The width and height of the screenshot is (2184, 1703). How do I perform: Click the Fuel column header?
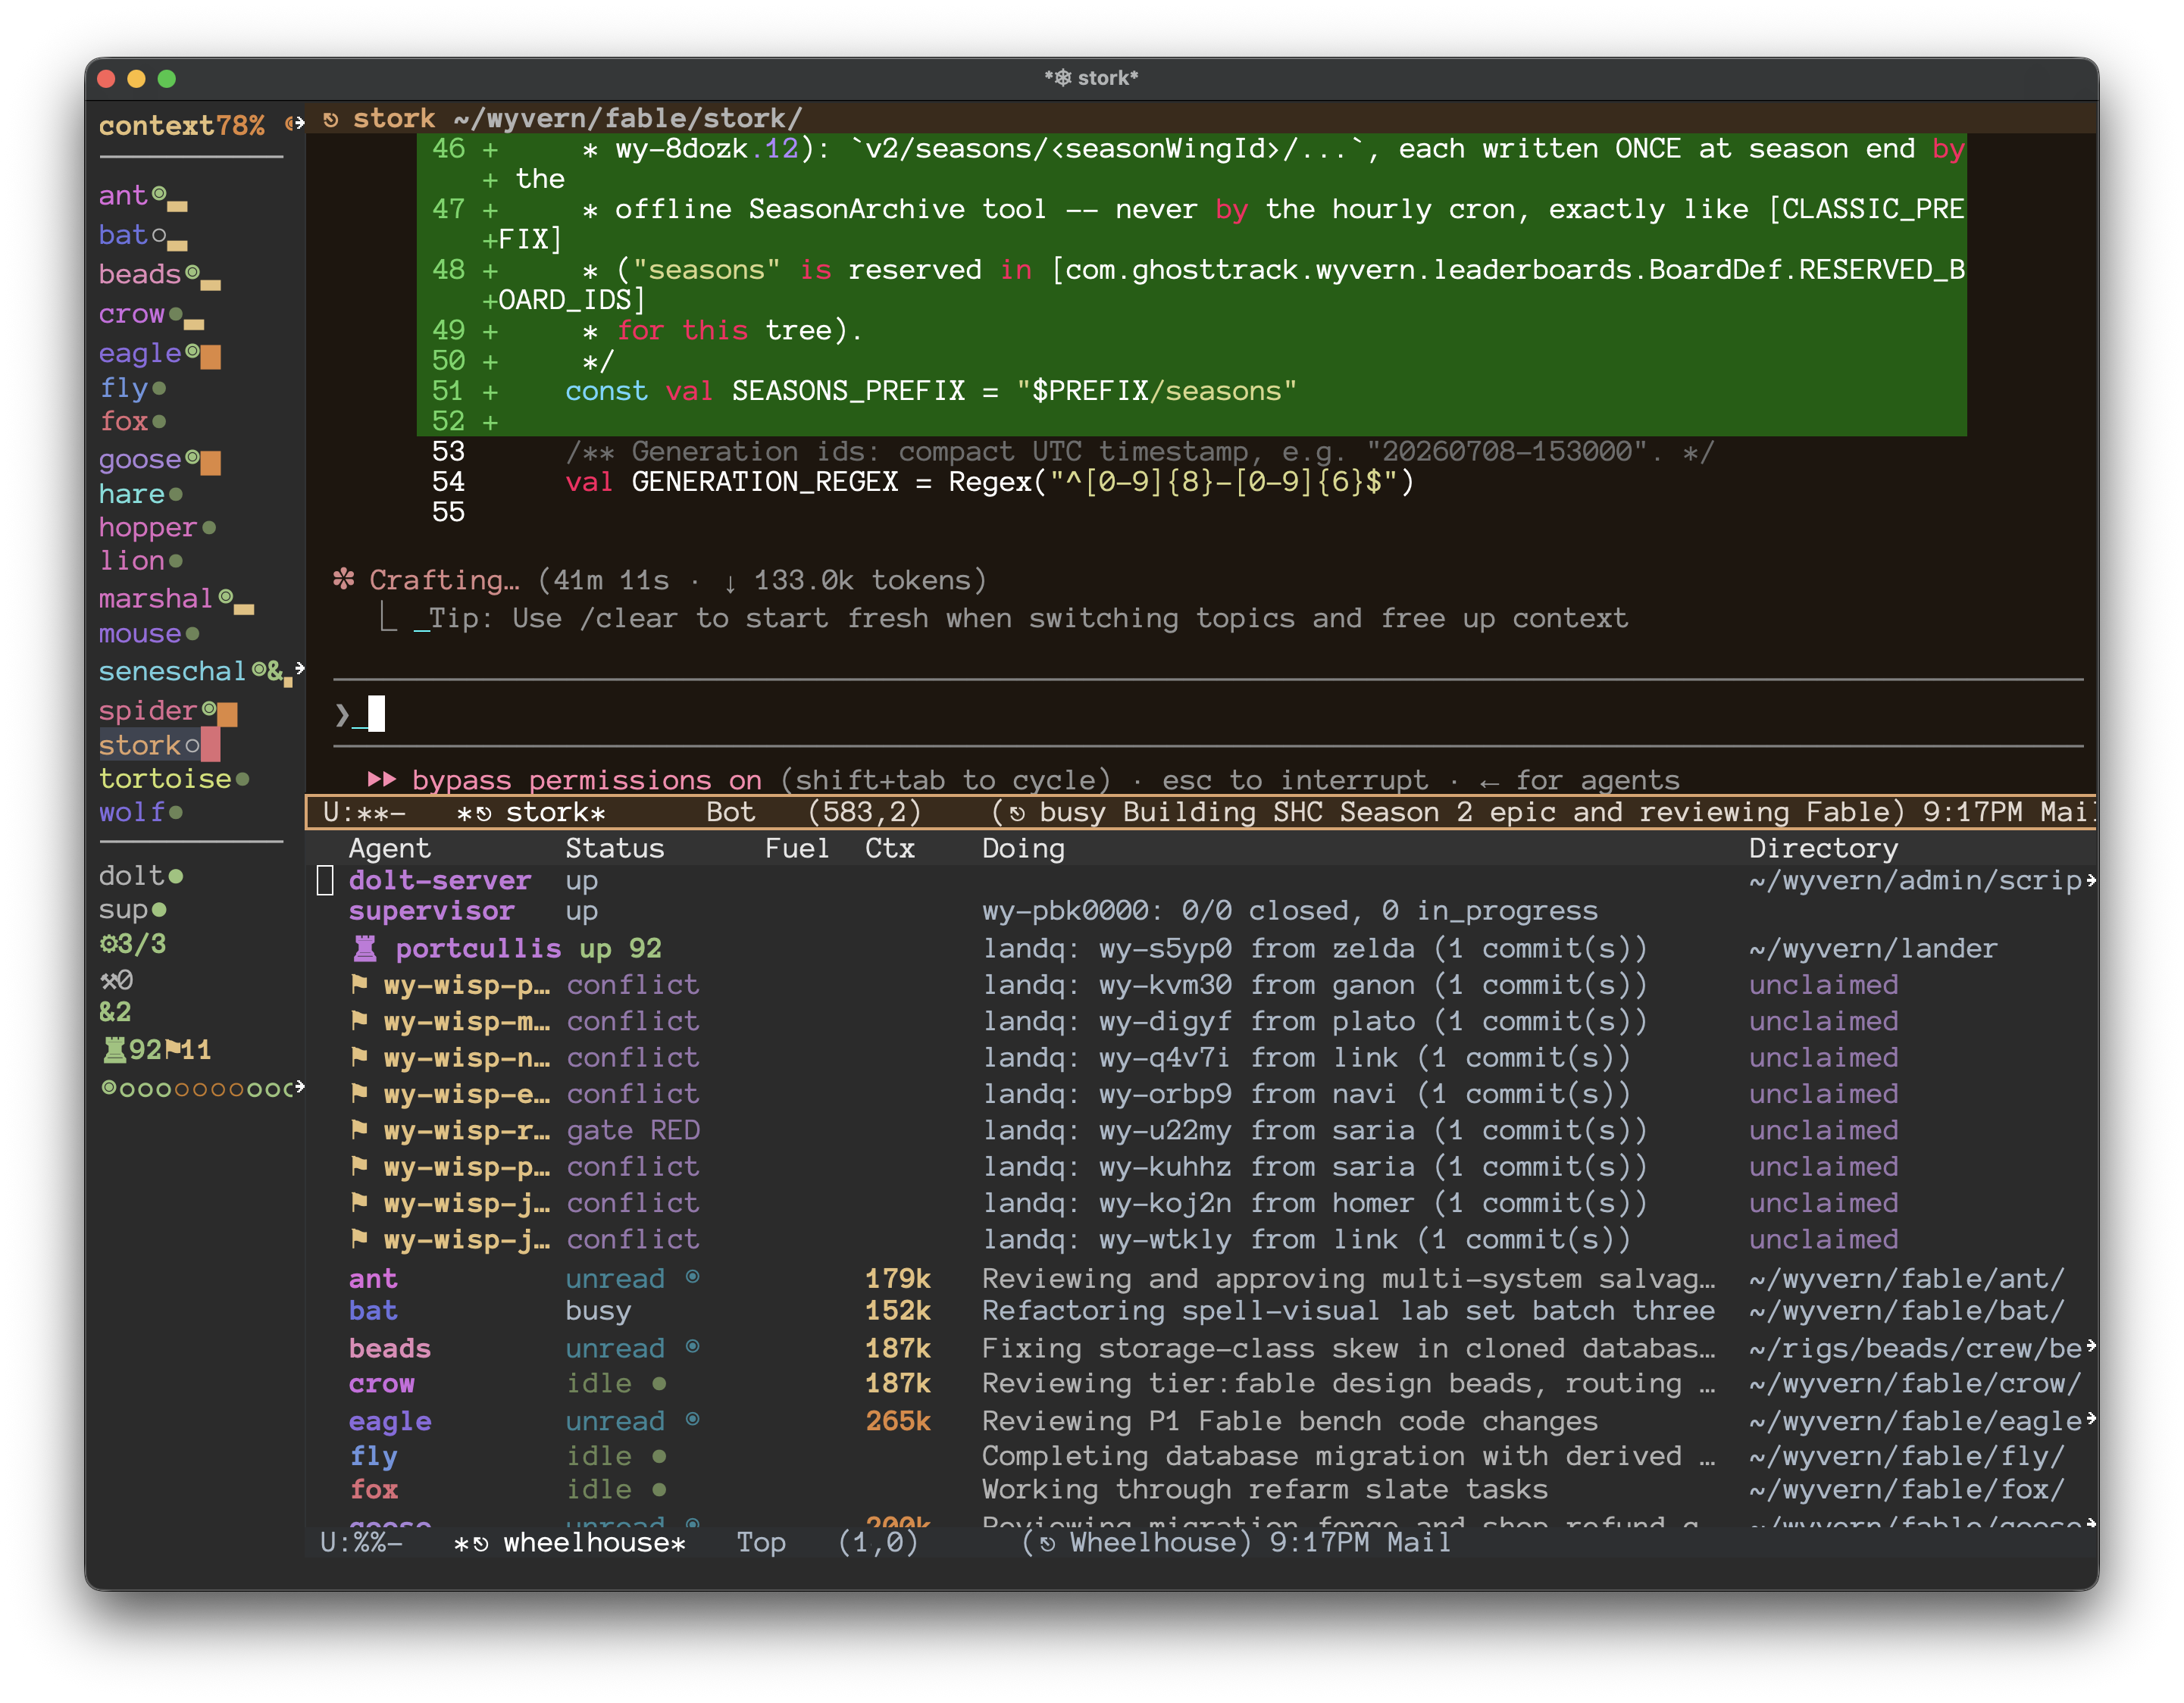[x=797, y=848]
